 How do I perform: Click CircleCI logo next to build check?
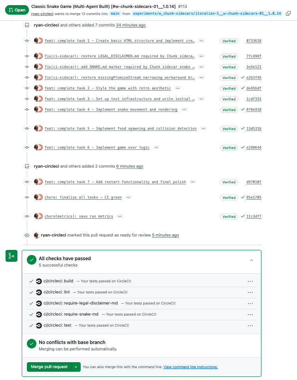coord(39,282)
